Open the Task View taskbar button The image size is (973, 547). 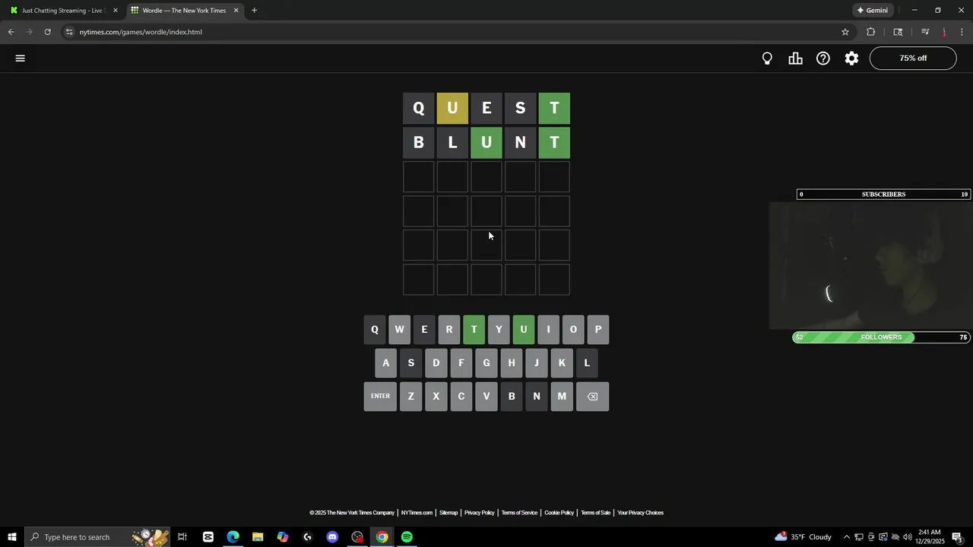182,537
